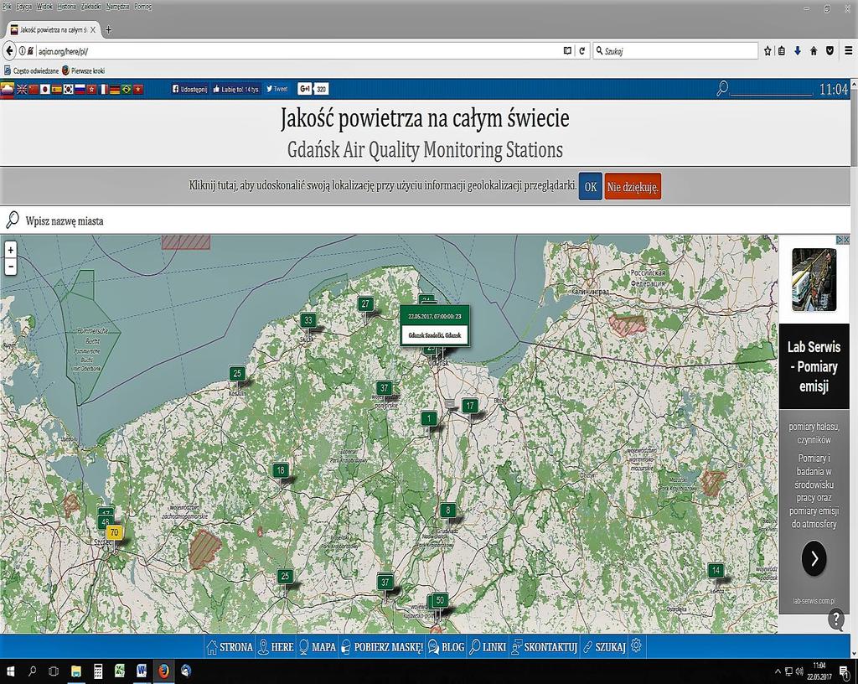Go to the browser home icon
The height and width of the screenshot is (684, 858).
(814, 51)
